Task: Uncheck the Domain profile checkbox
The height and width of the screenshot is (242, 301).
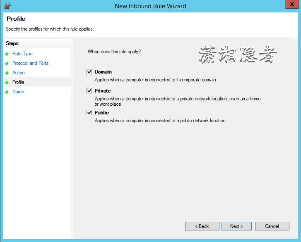Action: 89,72
